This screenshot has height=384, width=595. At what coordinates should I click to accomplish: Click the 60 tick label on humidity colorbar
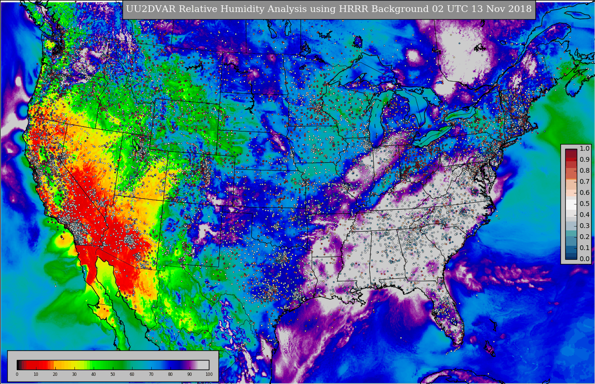(x=132, y=374)
